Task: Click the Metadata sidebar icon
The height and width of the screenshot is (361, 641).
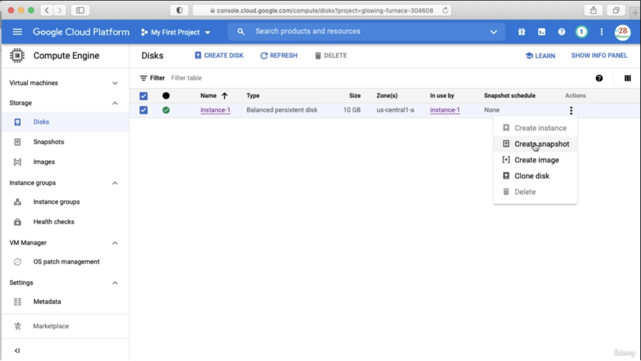Action: coord(17,302)
